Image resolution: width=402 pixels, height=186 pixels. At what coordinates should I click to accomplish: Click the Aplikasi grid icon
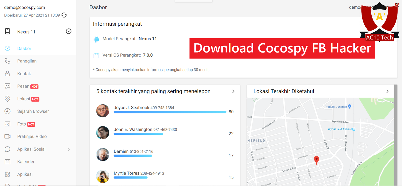pyautogui.click(x=8, y=174)
